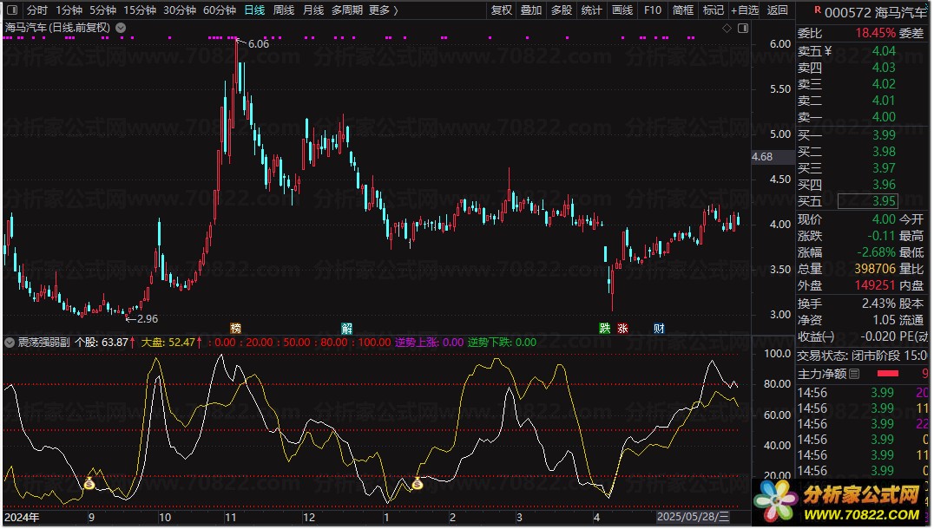Select the 30分钟 period
This screenshot has width=934, height=529.
(x=180, y=10)
